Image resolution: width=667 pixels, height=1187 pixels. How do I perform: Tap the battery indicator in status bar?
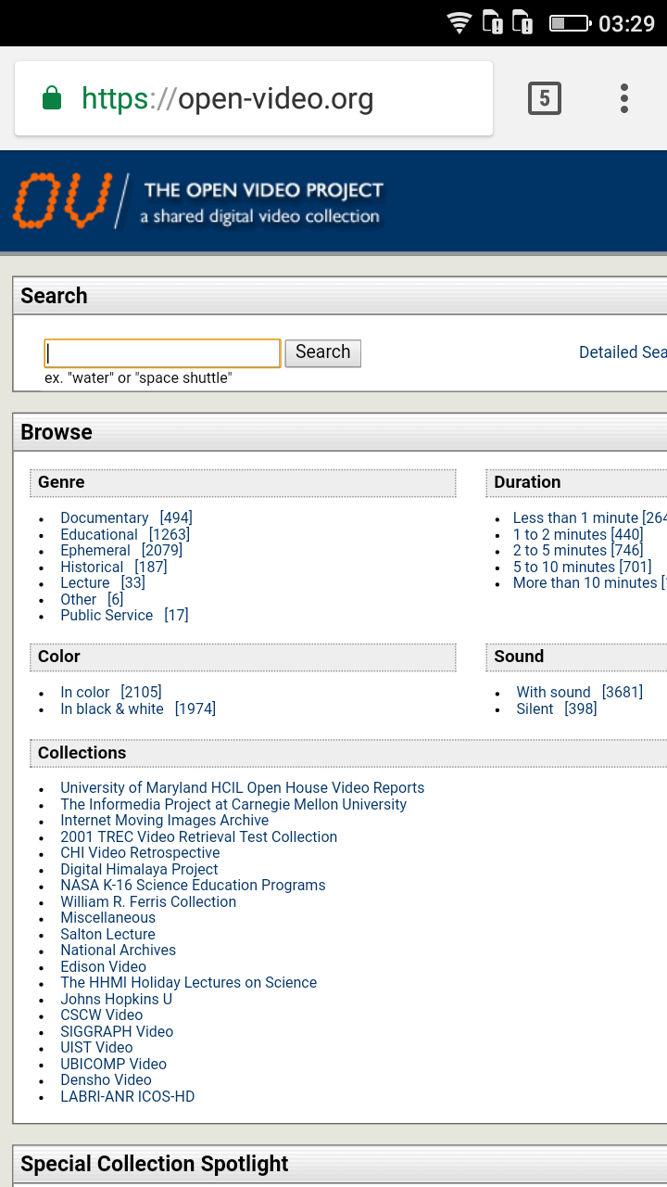click(x=570, y=23)
